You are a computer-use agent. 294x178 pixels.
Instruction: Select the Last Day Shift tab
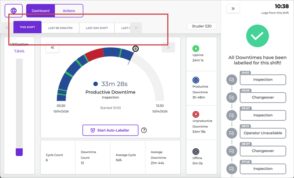click(97, 28)
